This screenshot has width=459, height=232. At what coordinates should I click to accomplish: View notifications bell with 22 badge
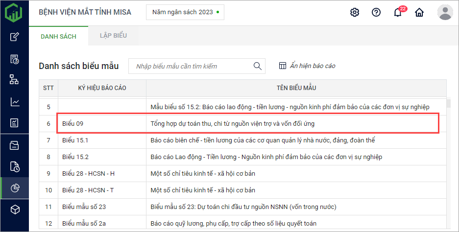(398, 13)
